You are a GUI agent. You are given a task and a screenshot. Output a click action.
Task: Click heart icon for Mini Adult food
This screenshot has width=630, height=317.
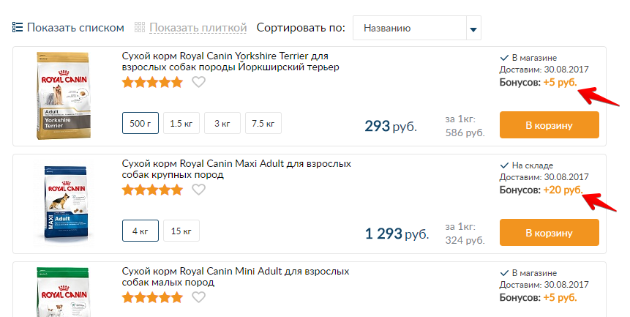pyautogui.click(x=198, y=297)
